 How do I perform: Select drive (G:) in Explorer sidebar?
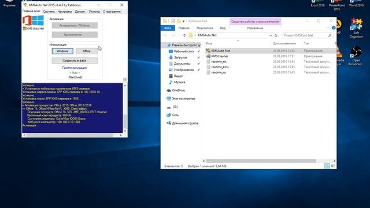(175, 107)
